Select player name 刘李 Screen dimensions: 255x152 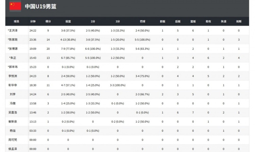click(13, 94)
